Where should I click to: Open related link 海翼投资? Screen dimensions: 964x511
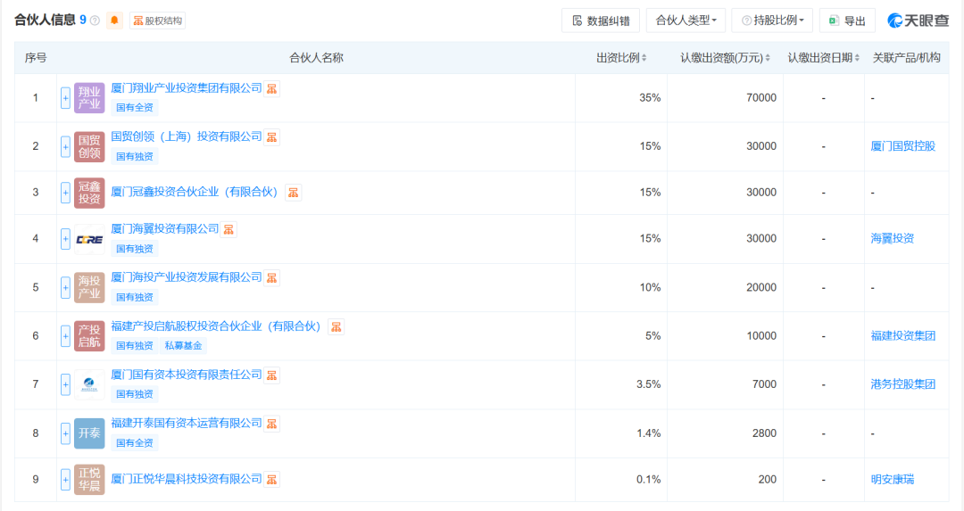coord(892,238)
